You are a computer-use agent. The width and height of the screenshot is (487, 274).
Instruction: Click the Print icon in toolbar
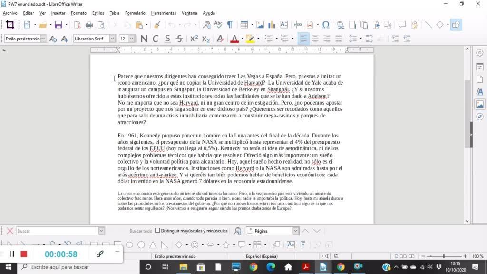[x=89, y=25]
